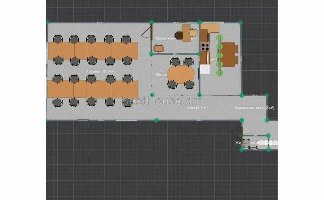Viewport: 324px width, 200px height.
Task: Click the topmost green plant in the kitchen
Action: [x=219, y=38]
